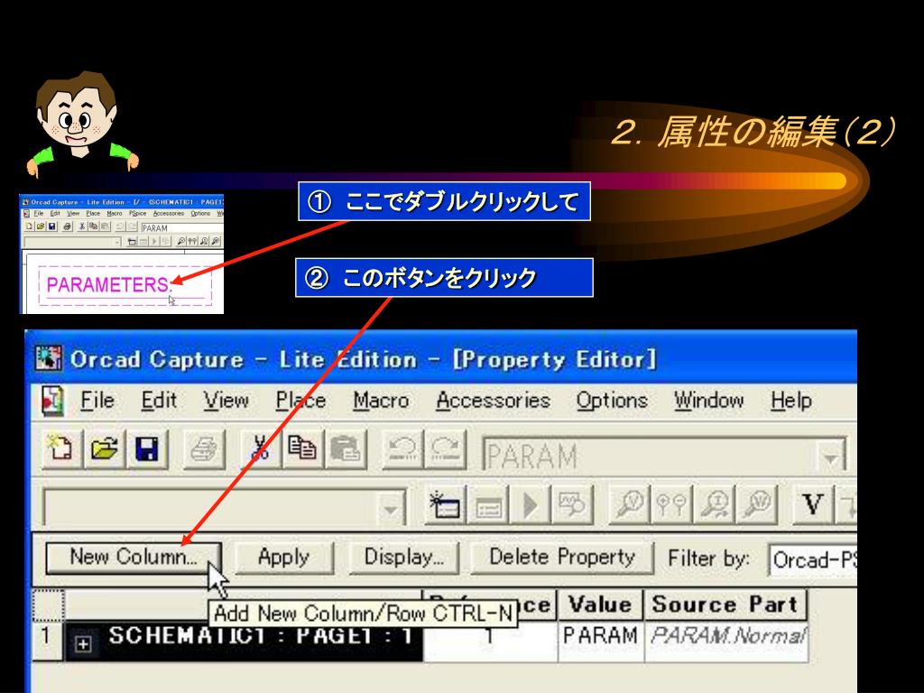Click the New Simulation Profile icon
This screenshot has height=693, width=924.
pos(446,504)
